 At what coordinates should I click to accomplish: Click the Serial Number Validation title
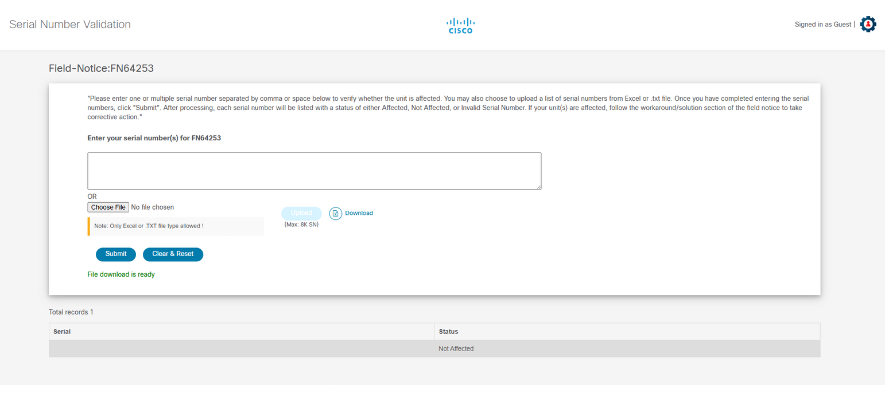point(70,25)
